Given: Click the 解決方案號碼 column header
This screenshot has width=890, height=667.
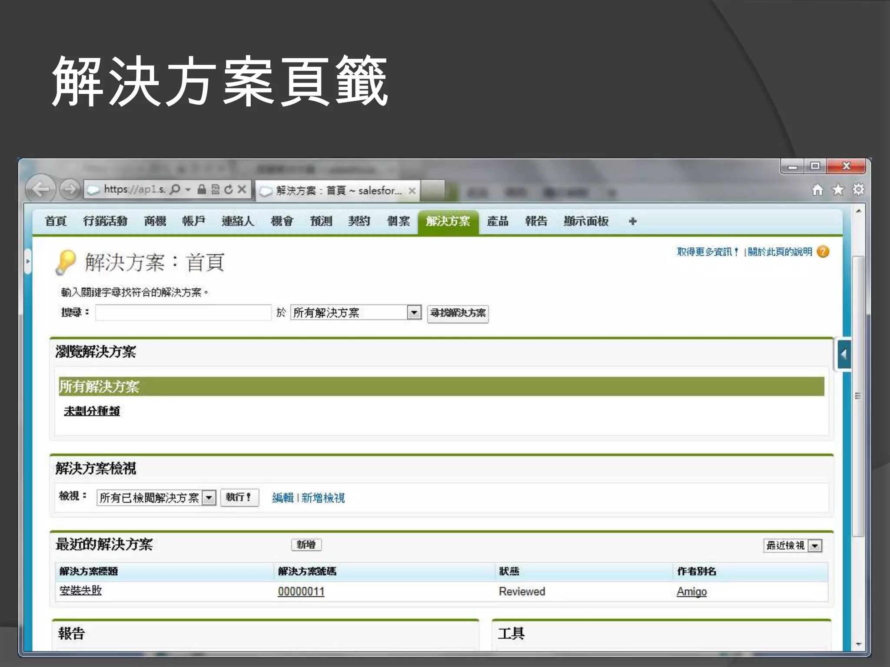Looking at the screenshot, I should coord(307,571).
